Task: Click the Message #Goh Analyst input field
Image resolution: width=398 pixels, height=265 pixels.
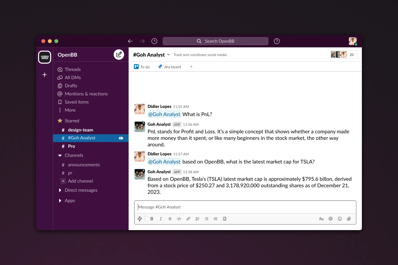Action: coord(245,207)
